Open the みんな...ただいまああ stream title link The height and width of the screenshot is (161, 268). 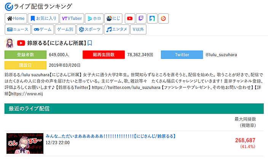(111, 136)
